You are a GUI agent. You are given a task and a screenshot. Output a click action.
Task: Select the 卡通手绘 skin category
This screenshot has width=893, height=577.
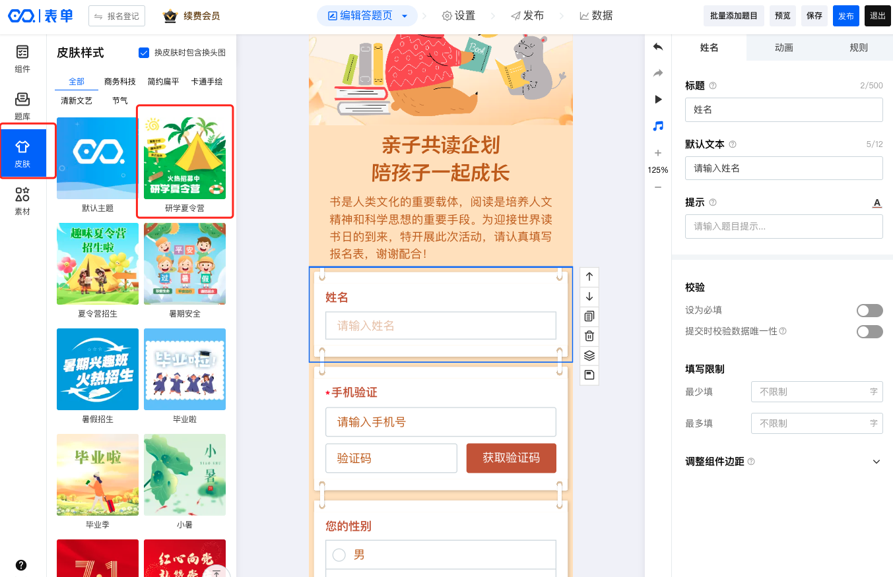point(207,82)
